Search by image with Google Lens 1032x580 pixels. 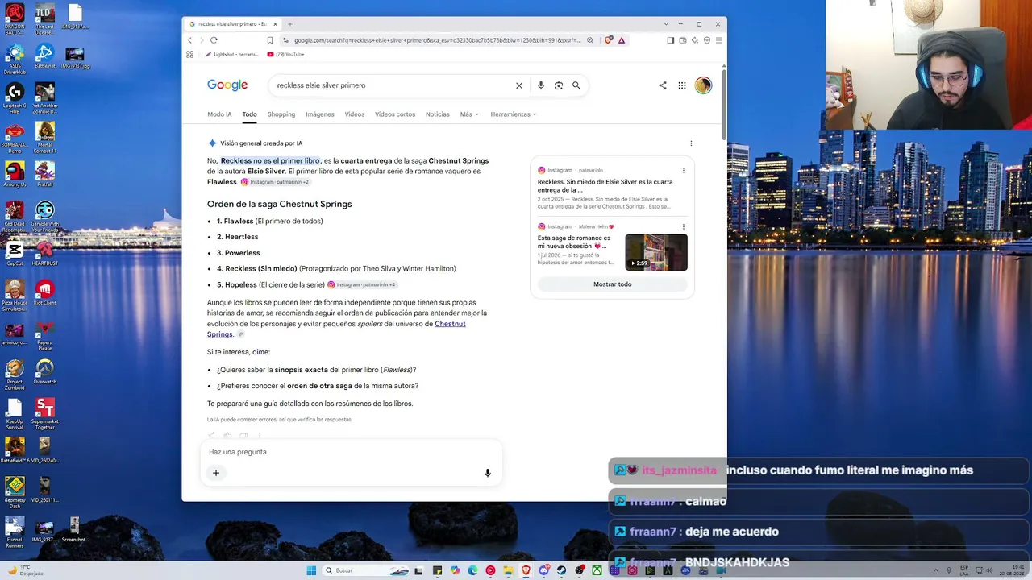[x=559, y=85]
